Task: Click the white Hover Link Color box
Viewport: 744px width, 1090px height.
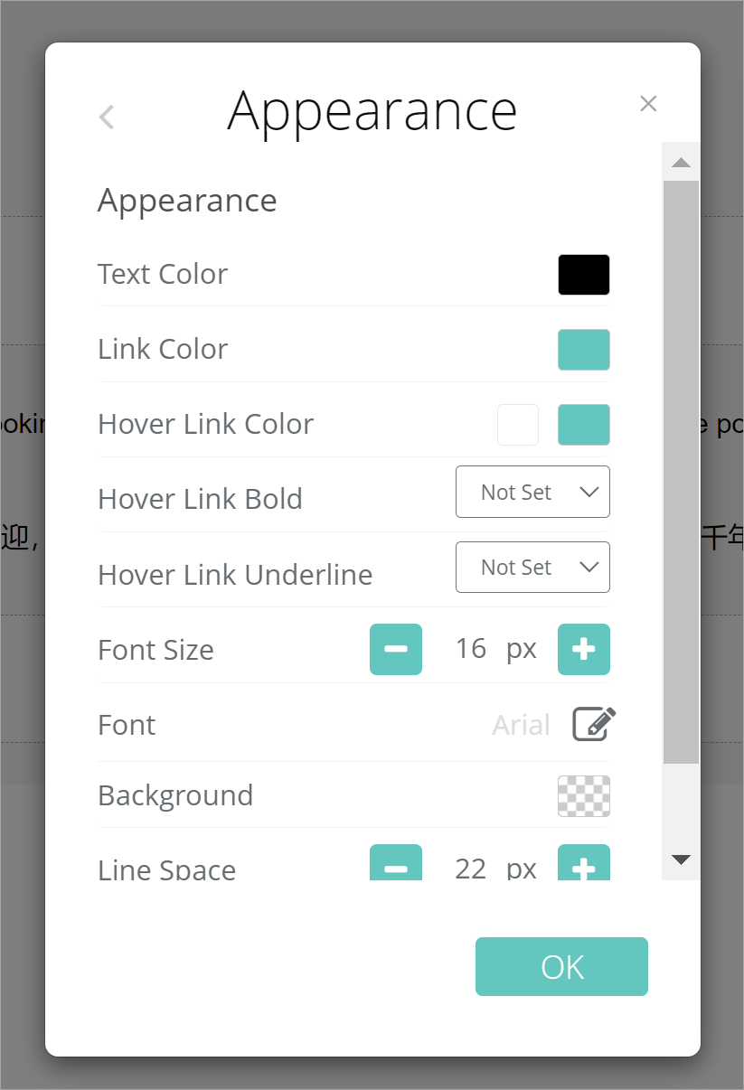Action: pyautogui.click(x=518, y=425)
